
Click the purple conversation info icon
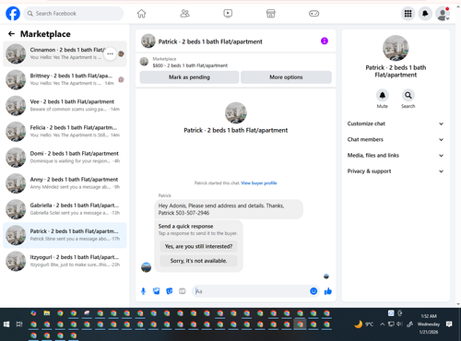pyautogui.click(x=325, y=41)
